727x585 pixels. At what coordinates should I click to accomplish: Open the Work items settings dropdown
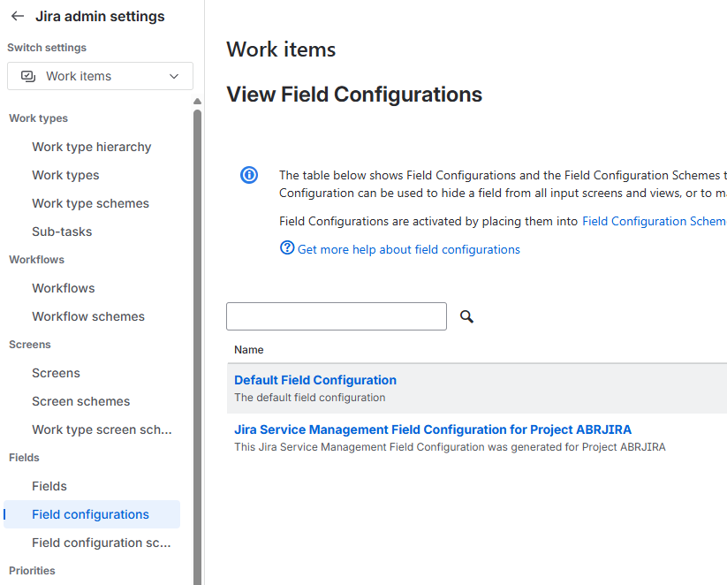[x=100, y=76]
